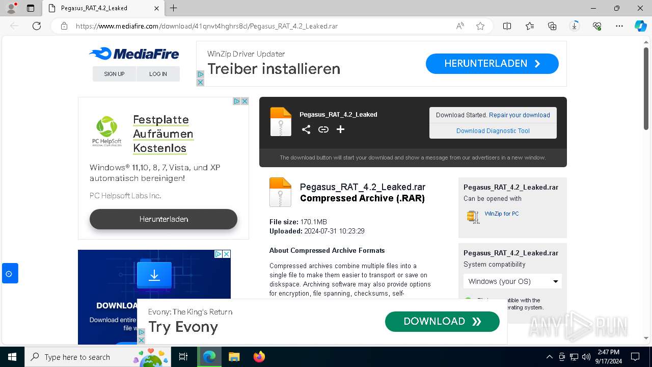652x367 pixels.
Task: Click the "Treiber installieren" ad text
Action: [x=274, y=69]
